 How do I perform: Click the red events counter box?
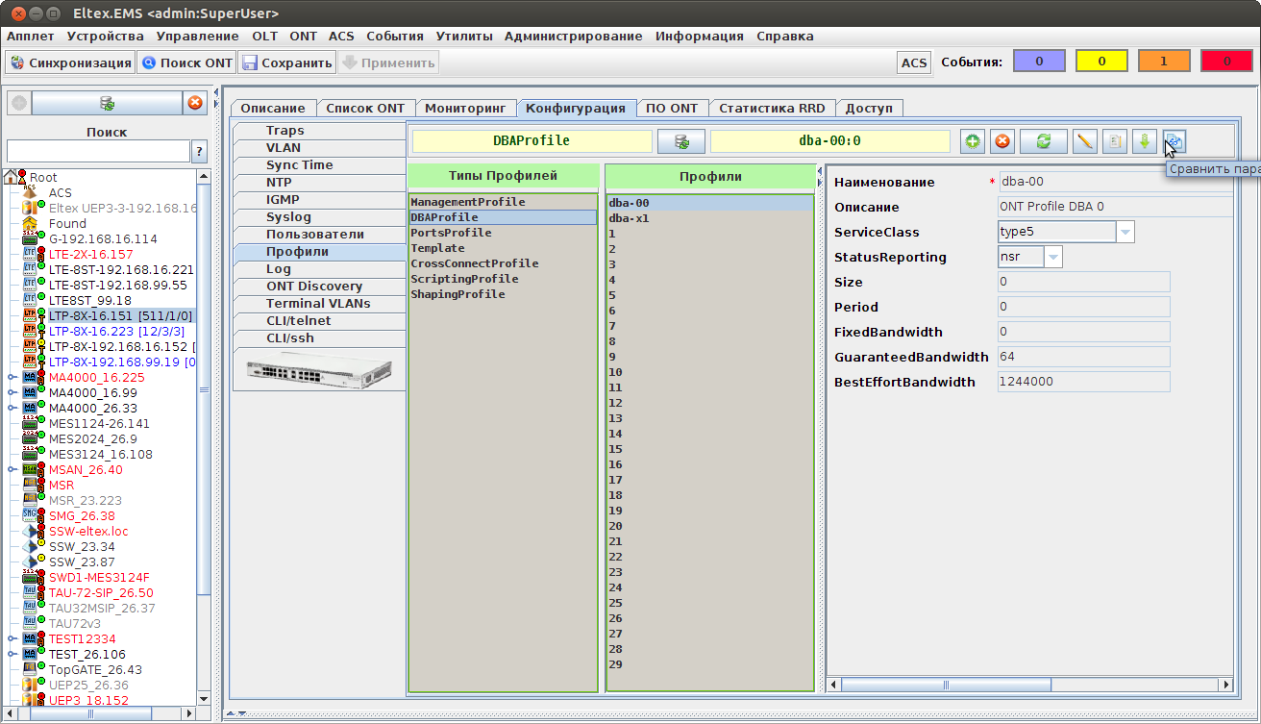pyautogui.click(x=1226, y=62)
